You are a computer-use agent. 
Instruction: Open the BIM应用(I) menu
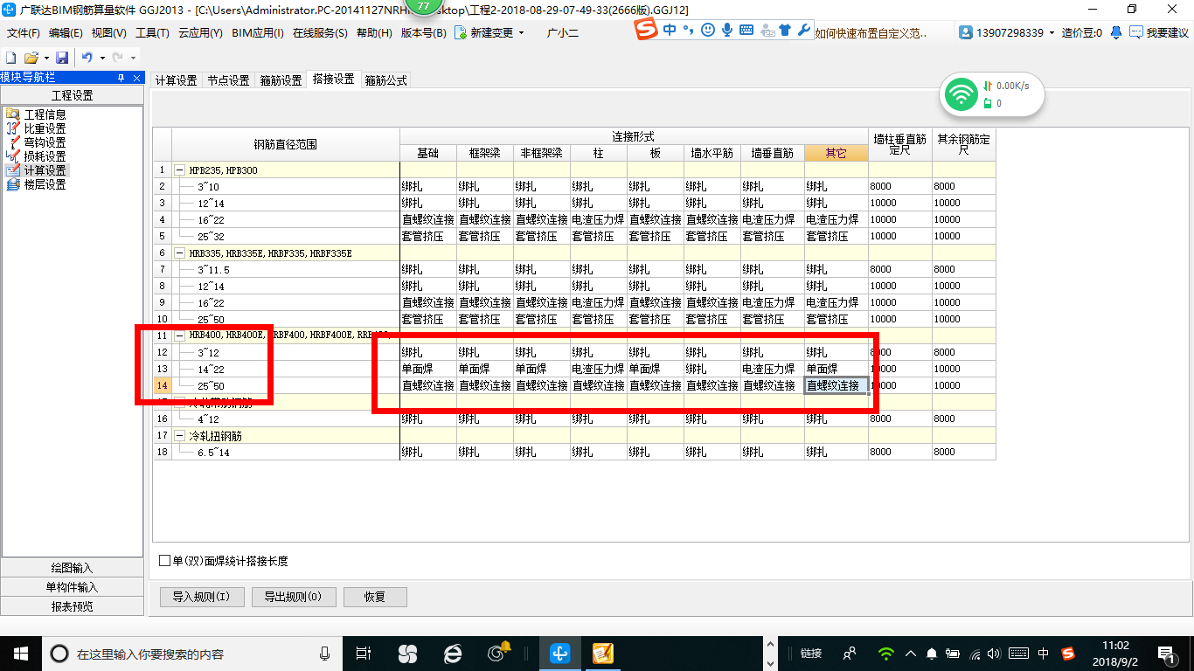(258, 32)
